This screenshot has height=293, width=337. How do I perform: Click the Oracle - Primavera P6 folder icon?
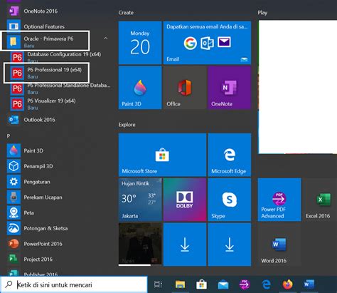pyautogui.click(x=14, y=41)
